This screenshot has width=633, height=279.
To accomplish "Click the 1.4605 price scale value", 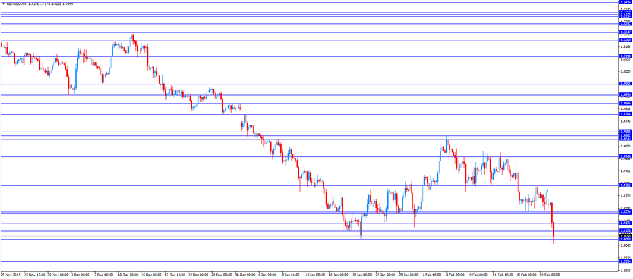I will point(626,146).
